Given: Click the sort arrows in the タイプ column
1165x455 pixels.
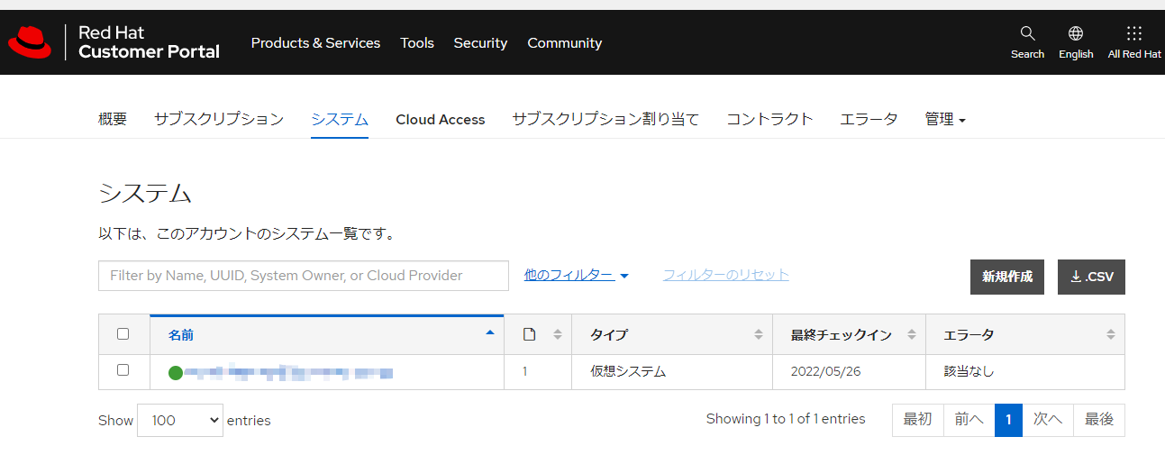Looking at the screenshot, I should click(x=758, y=334).
